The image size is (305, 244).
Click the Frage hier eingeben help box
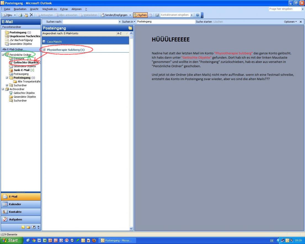coord(285,9)
